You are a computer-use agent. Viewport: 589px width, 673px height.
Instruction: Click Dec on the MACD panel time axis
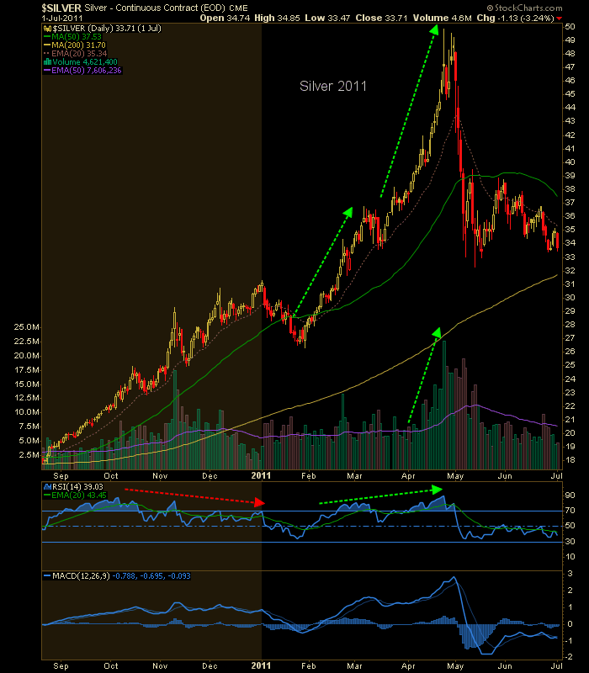(210, 665)
